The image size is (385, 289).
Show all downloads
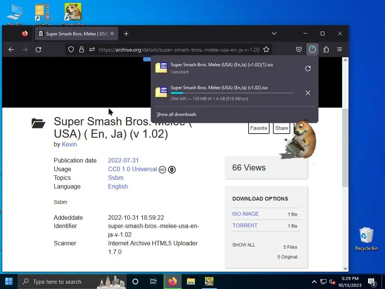pyautogui.click(x=177, y=114)
